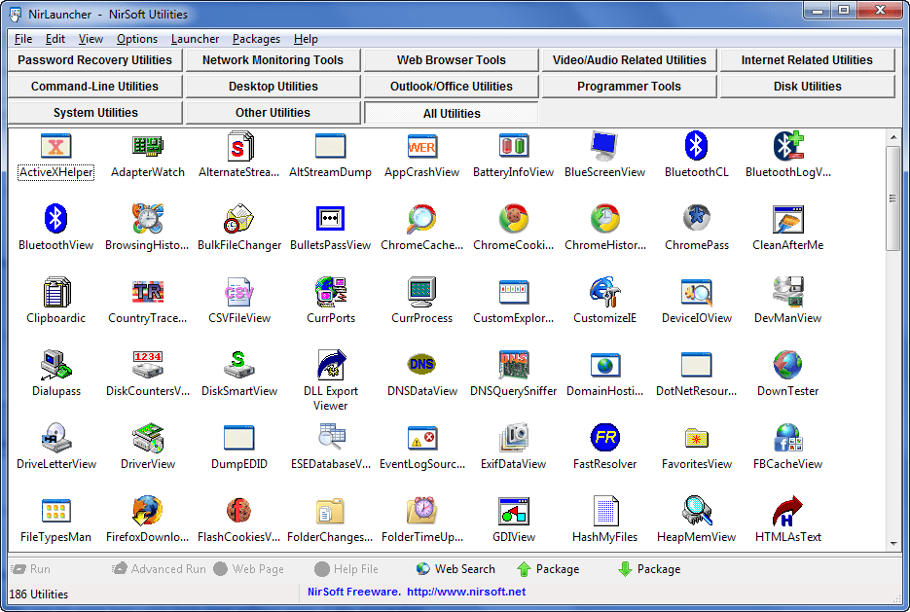Open the Options menu
Image resolution: width=910 pixels, height=612 pixels.
point(137,39)
